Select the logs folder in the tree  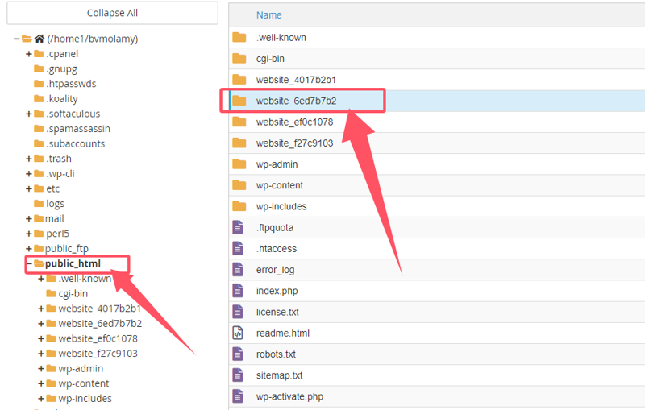(x=55, y=204)
